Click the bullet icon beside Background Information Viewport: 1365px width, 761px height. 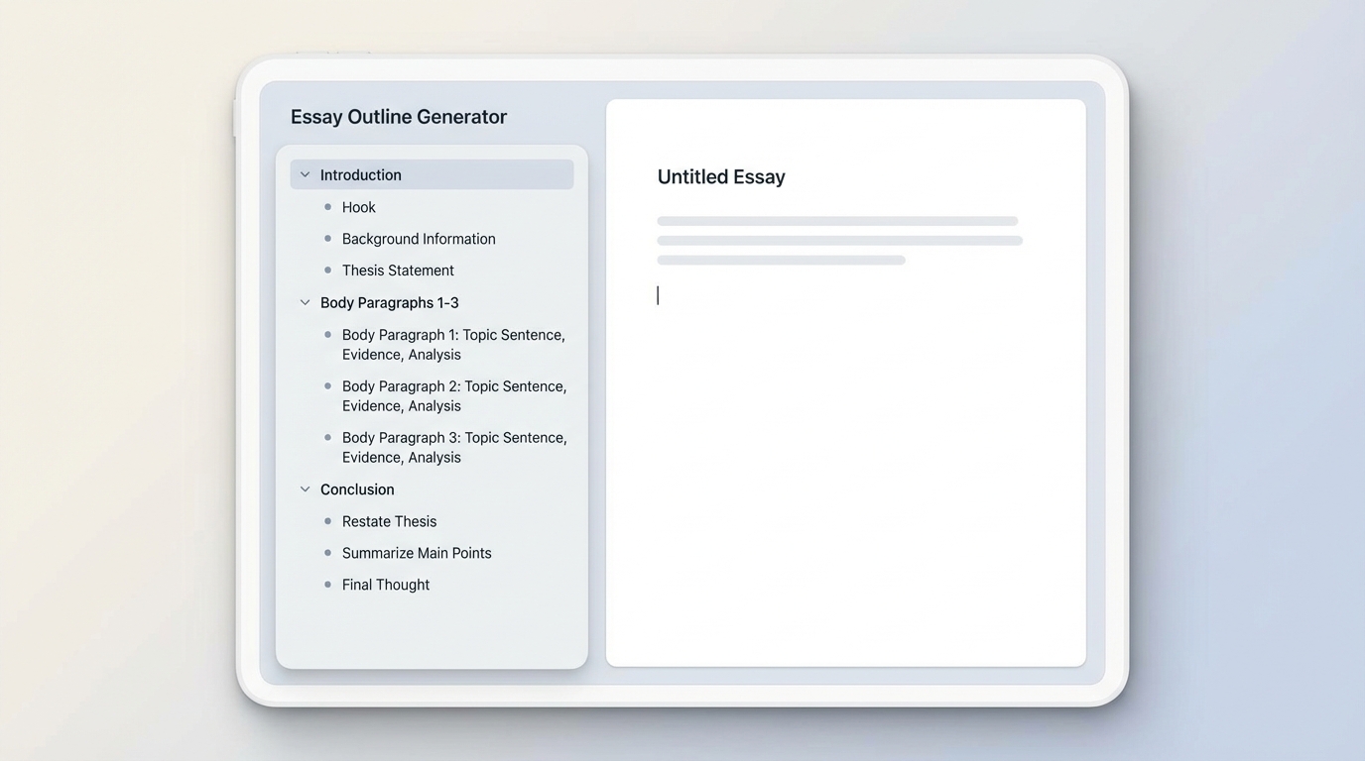pyautogui.click(x=327, y=238)
